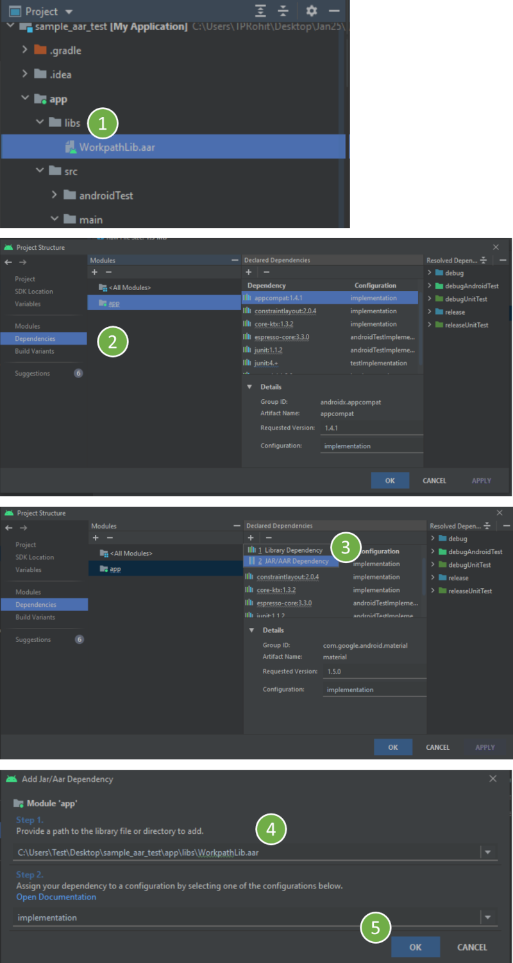Click the 'appcompat' Artifact Name value
513x963 pixels.
point(337,413)
